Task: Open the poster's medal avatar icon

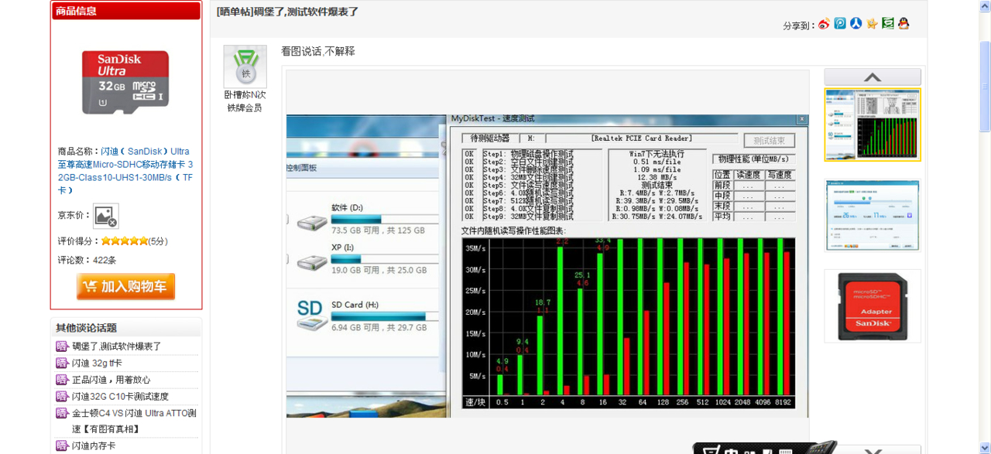Action: click(x=245, y=66)
